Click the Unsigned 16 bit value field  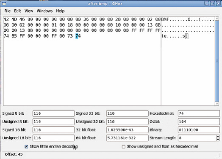pyautogui.click(x=53, y=138)
